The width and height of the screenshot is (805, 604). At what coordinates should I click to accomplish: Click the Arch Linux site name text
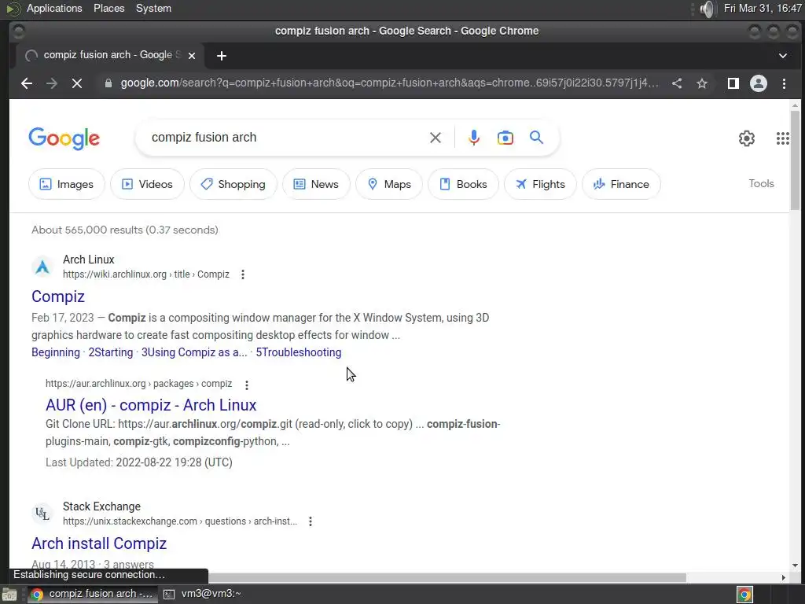(88, 260)
